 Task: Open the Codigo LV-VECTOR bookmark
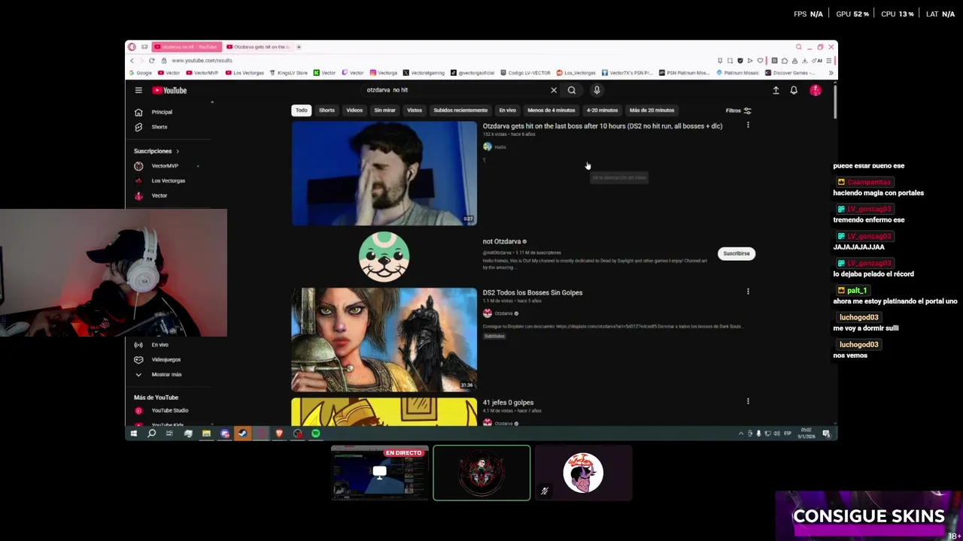pos(524,73)
